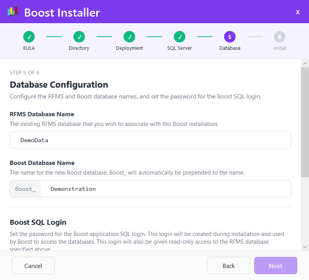Screen dimensions: 309x280
Task: Click the SQL Server step label
Action: pyautogui.click(x=180, y=48)
